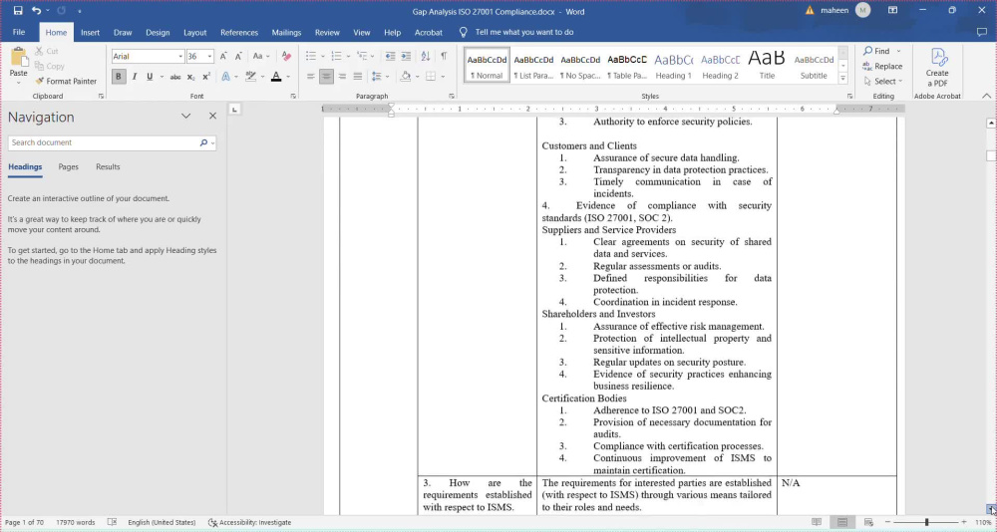Open the font size dropdown
This screenshot has width=997, height=532.
(x=209, y=57)
